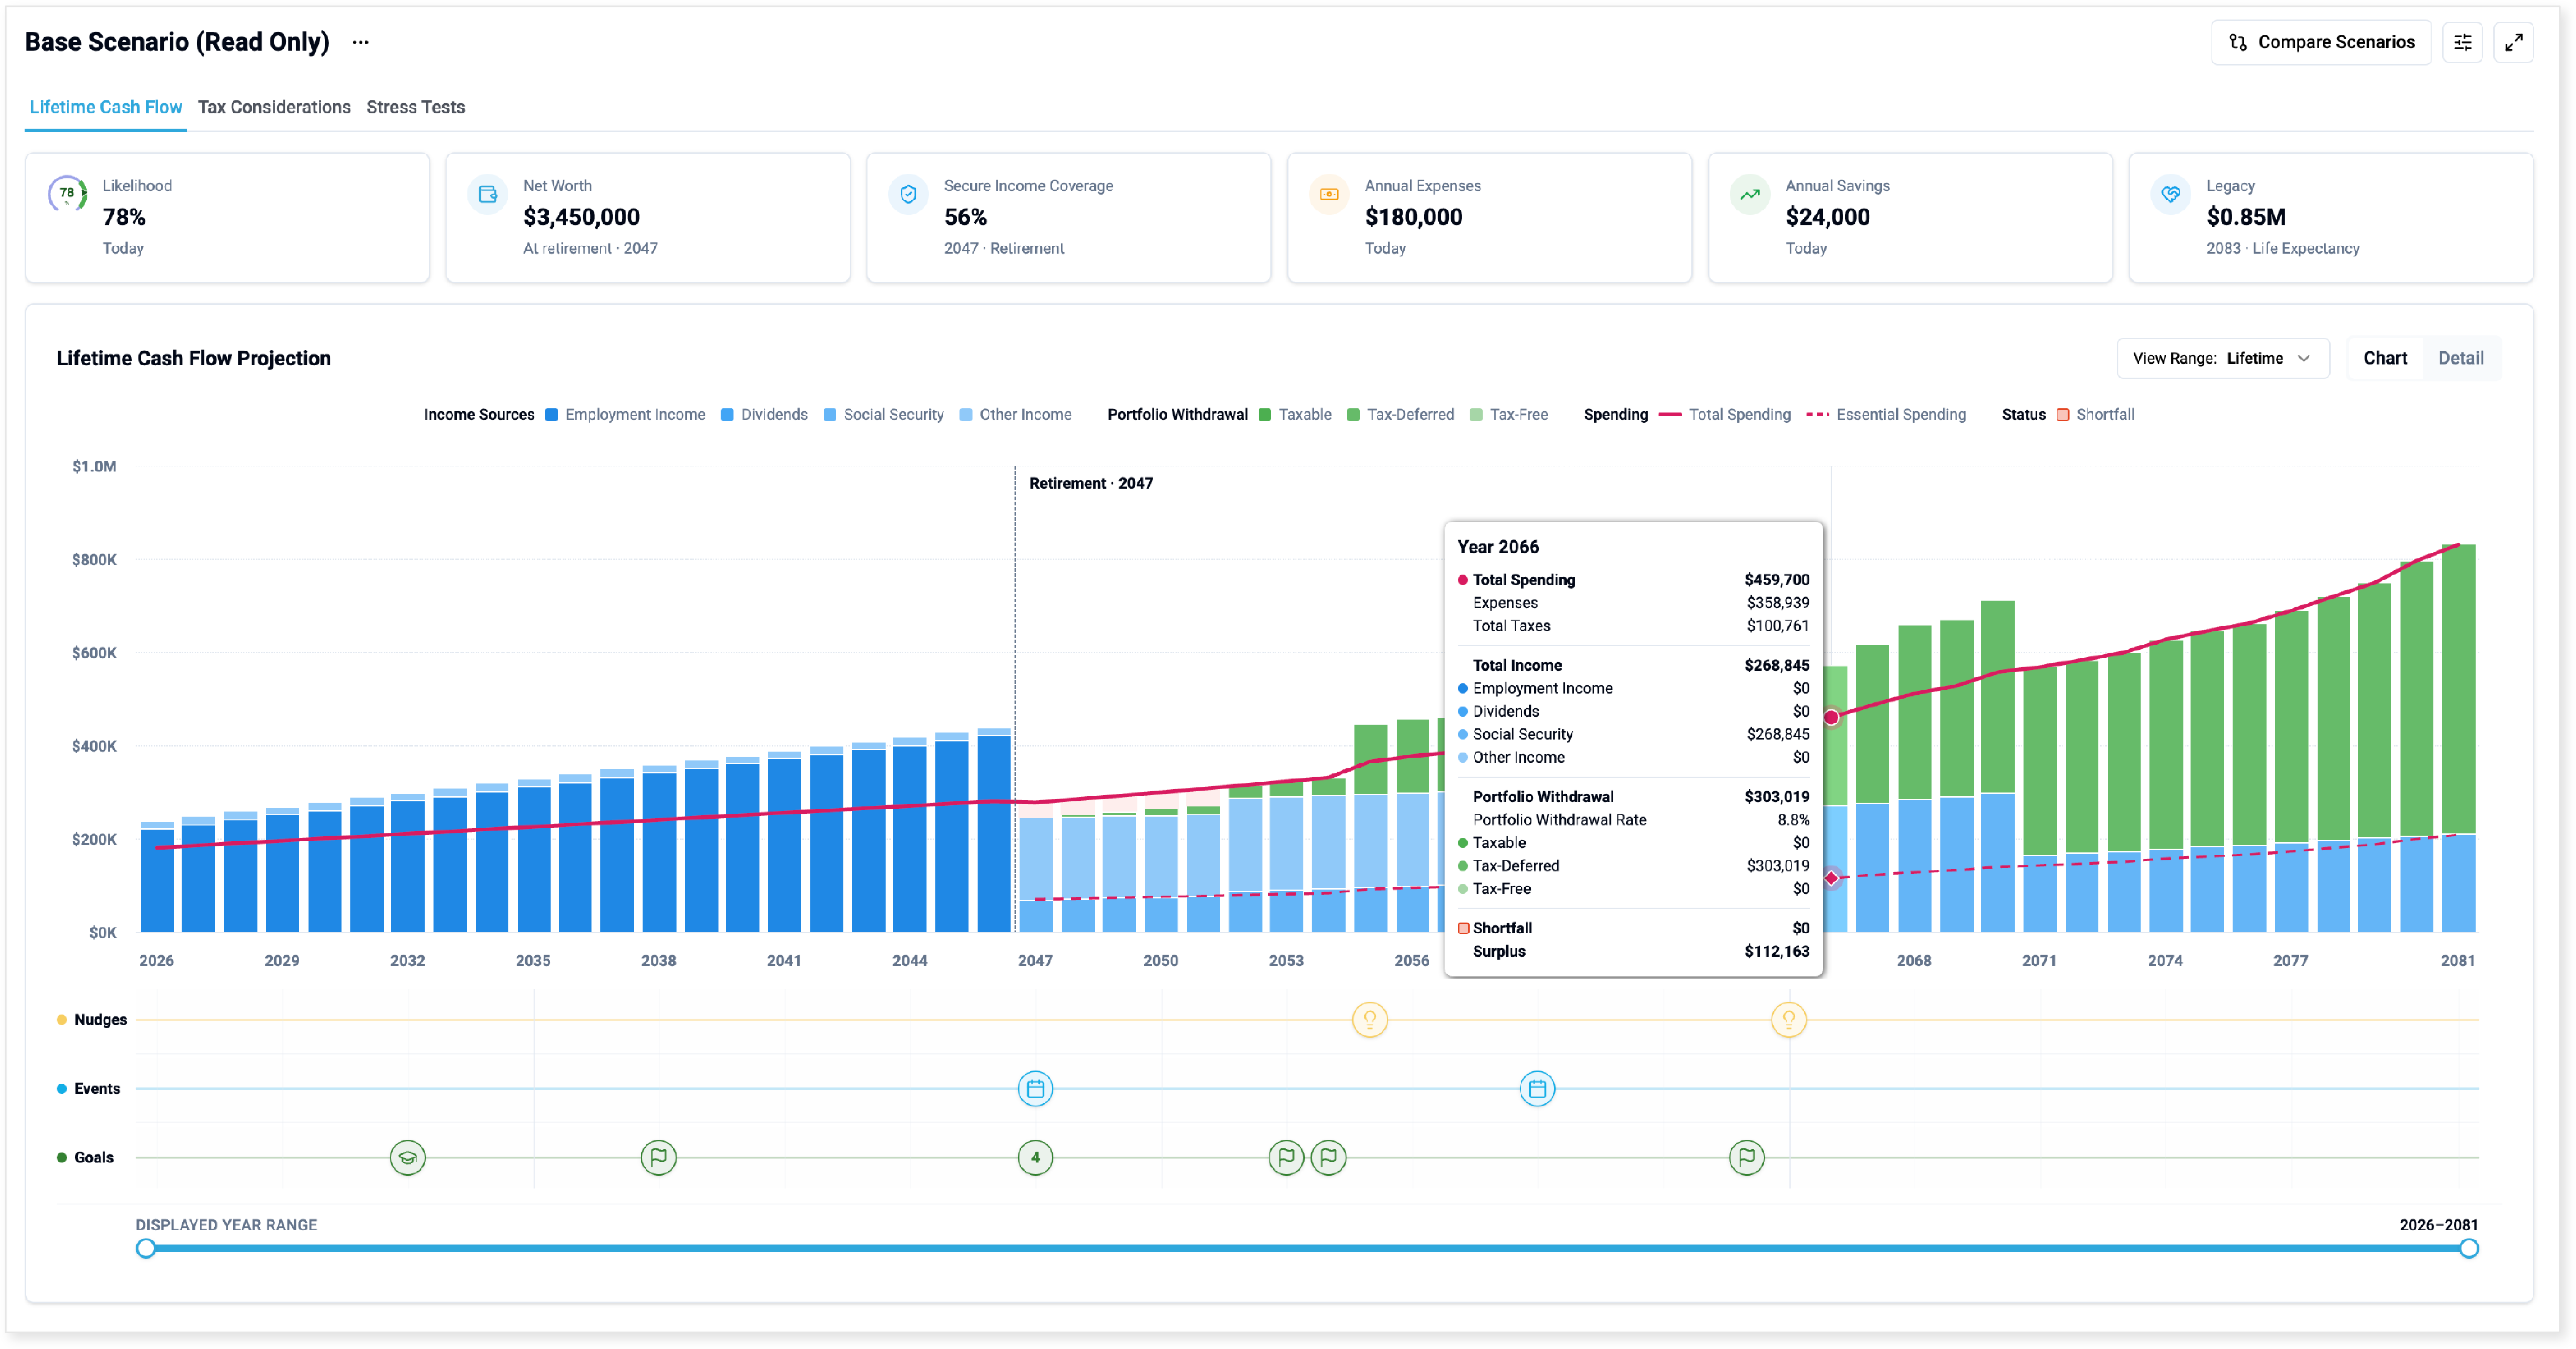Open the calendar event at 2047
Viewport: 2576px width, 1349px height.
(1036, 1089)
